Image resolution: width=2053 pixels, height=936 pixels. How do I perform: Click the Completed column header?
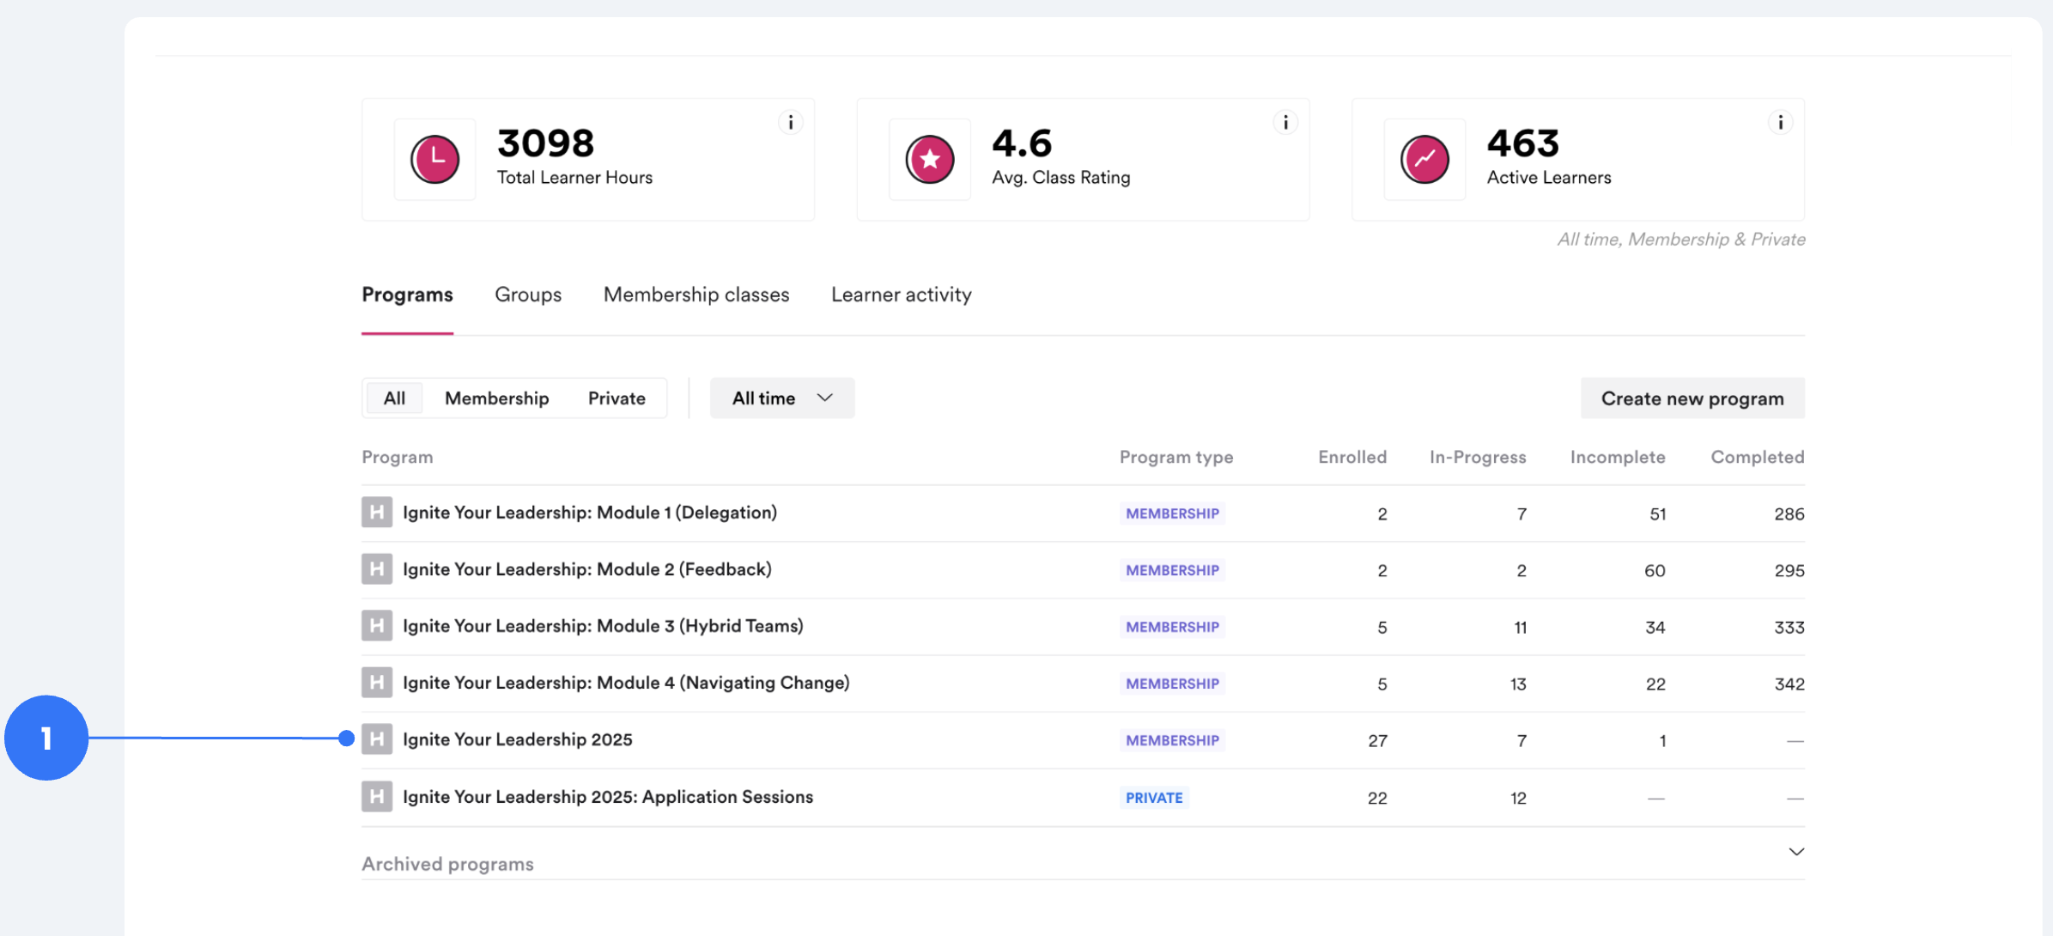pyautogui.click(x=1758, y=457)
